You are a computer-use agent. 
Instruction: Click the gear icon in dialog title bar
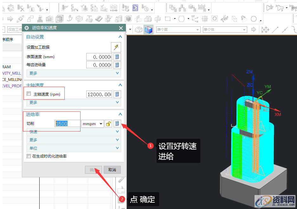tap(27, 28)
